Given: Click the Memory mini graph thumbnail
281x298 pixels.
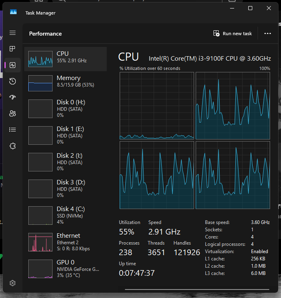Looking at the screenshot, I should [x=40, y=83].
